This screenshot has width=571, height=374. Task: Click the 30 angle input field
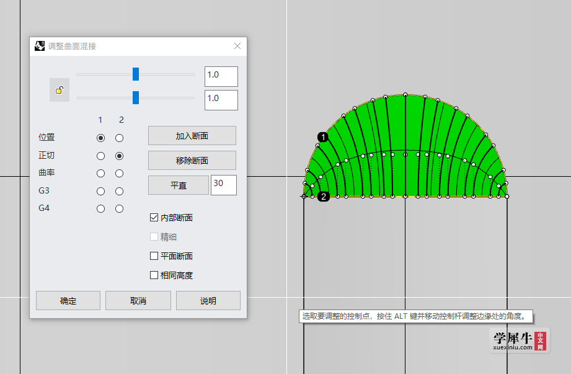click(x=224, y=185)
